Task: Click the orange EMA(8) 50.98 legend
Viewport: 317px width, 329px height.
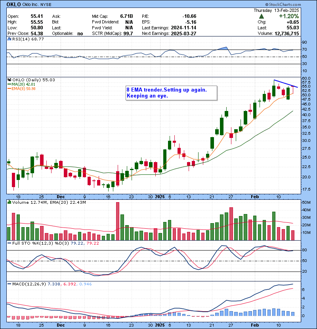Action: [21, 88]
